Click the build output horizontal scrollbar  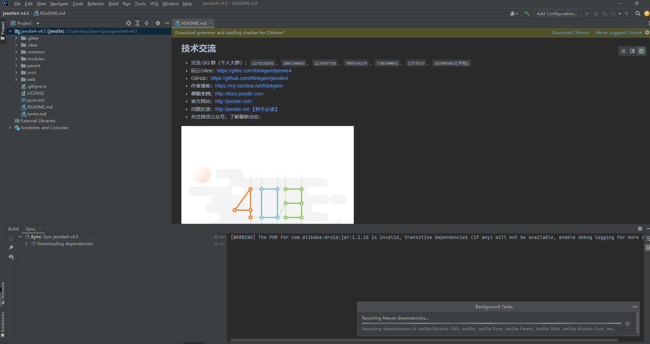coord(424,340)
